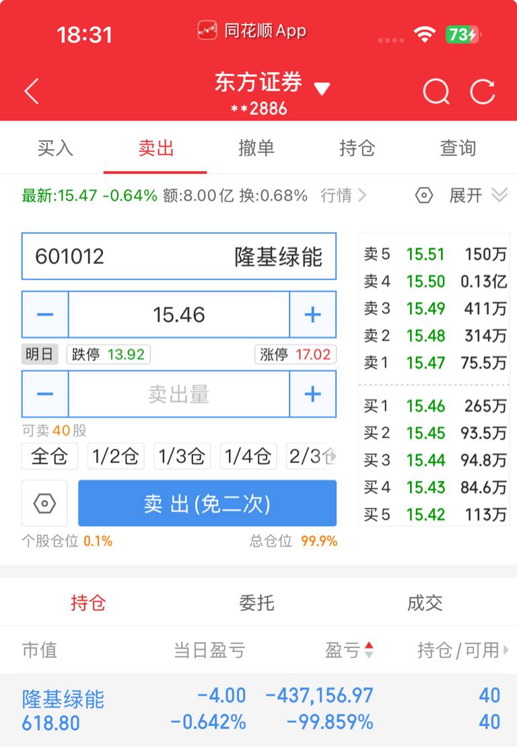This screenshot has width=517, height=747.
Task: Open hexagon settings button beside 卖出 button
Action: point(44,503)
